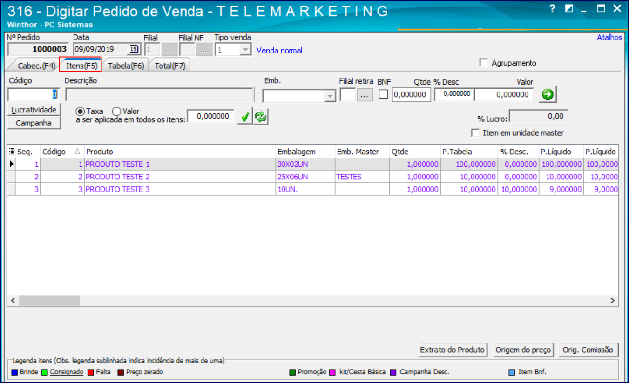The image size is (629, 383).
Task: Click the rate field for all items
Action: pyautogui.click(x=210, y=117)
